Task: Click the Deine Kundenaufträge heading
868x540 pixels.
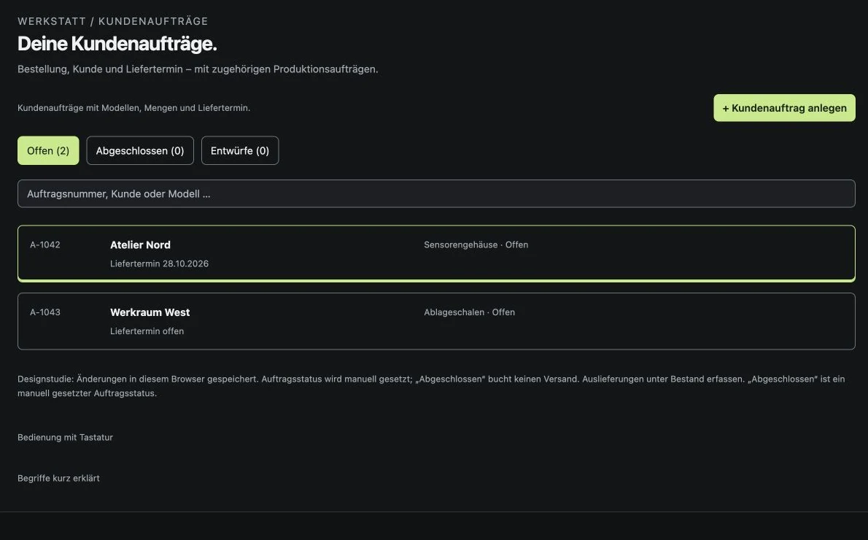Action: click(x=117, y=44)
